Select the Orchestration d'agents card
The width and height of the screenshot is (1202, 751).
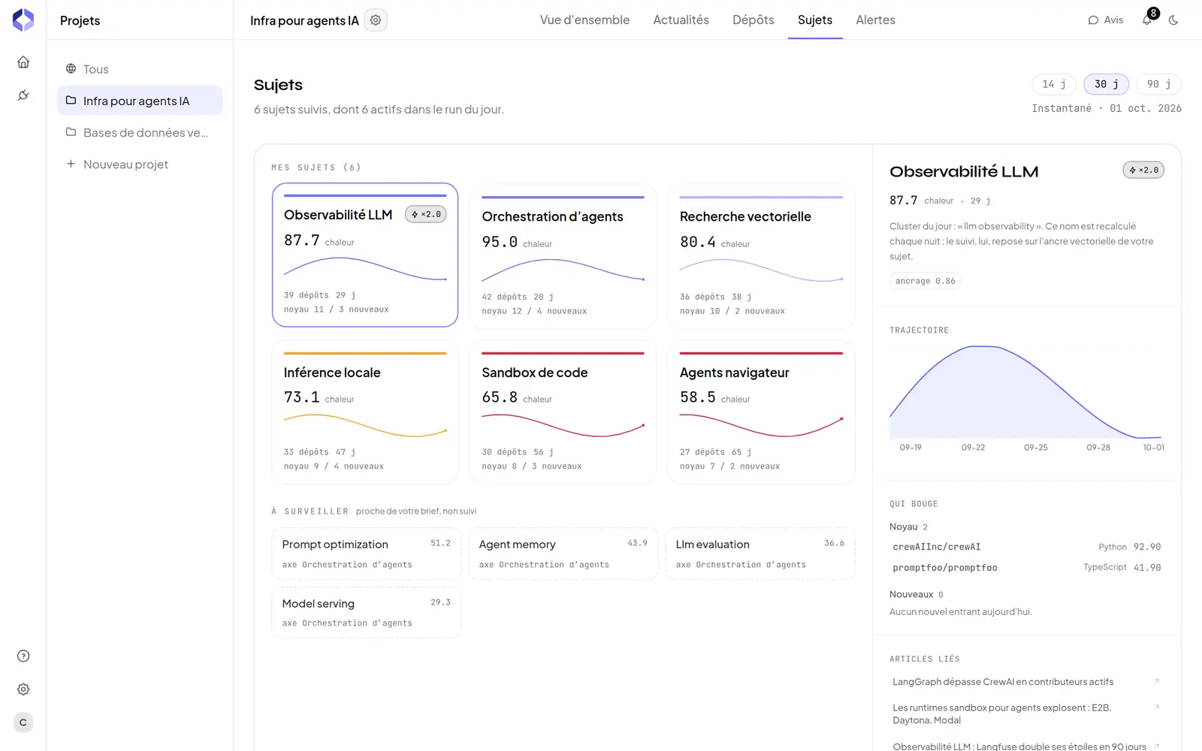point(563,256)
